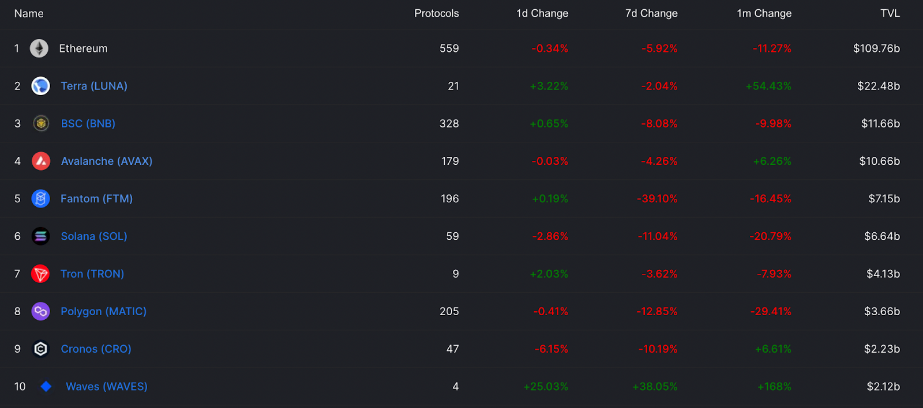Click the Solana (SOL) logo icon
923x408 pixels.
(40, 236)
